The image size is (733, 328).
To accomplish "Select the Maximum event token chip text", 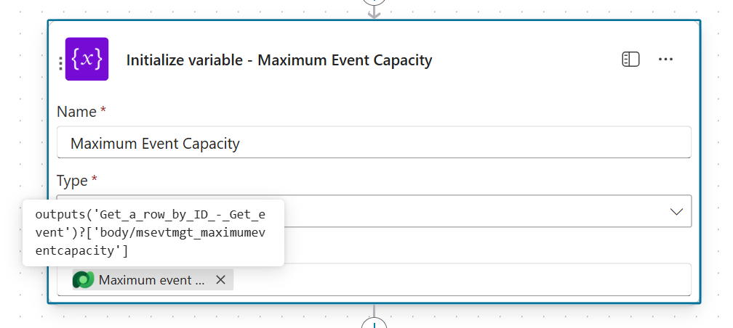I will click(x=151, y=280).
